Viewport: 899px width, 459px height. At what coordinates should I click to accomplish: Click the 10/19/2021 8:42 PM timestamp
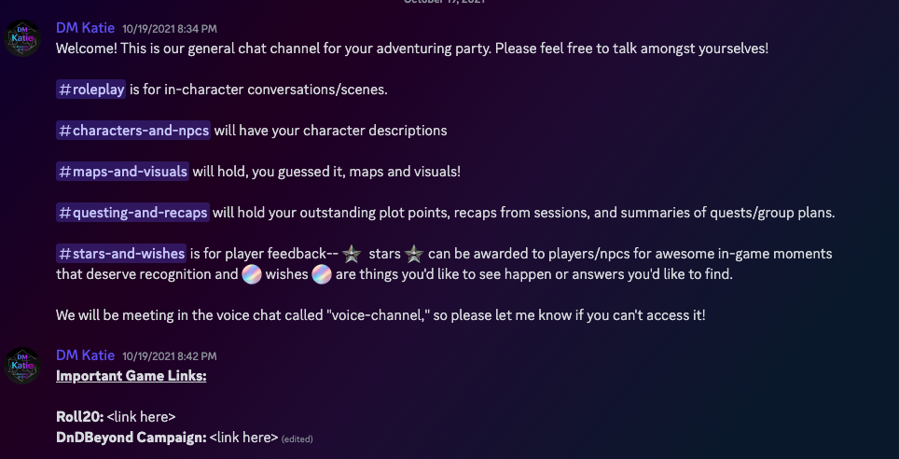click(x=171, y=356)
